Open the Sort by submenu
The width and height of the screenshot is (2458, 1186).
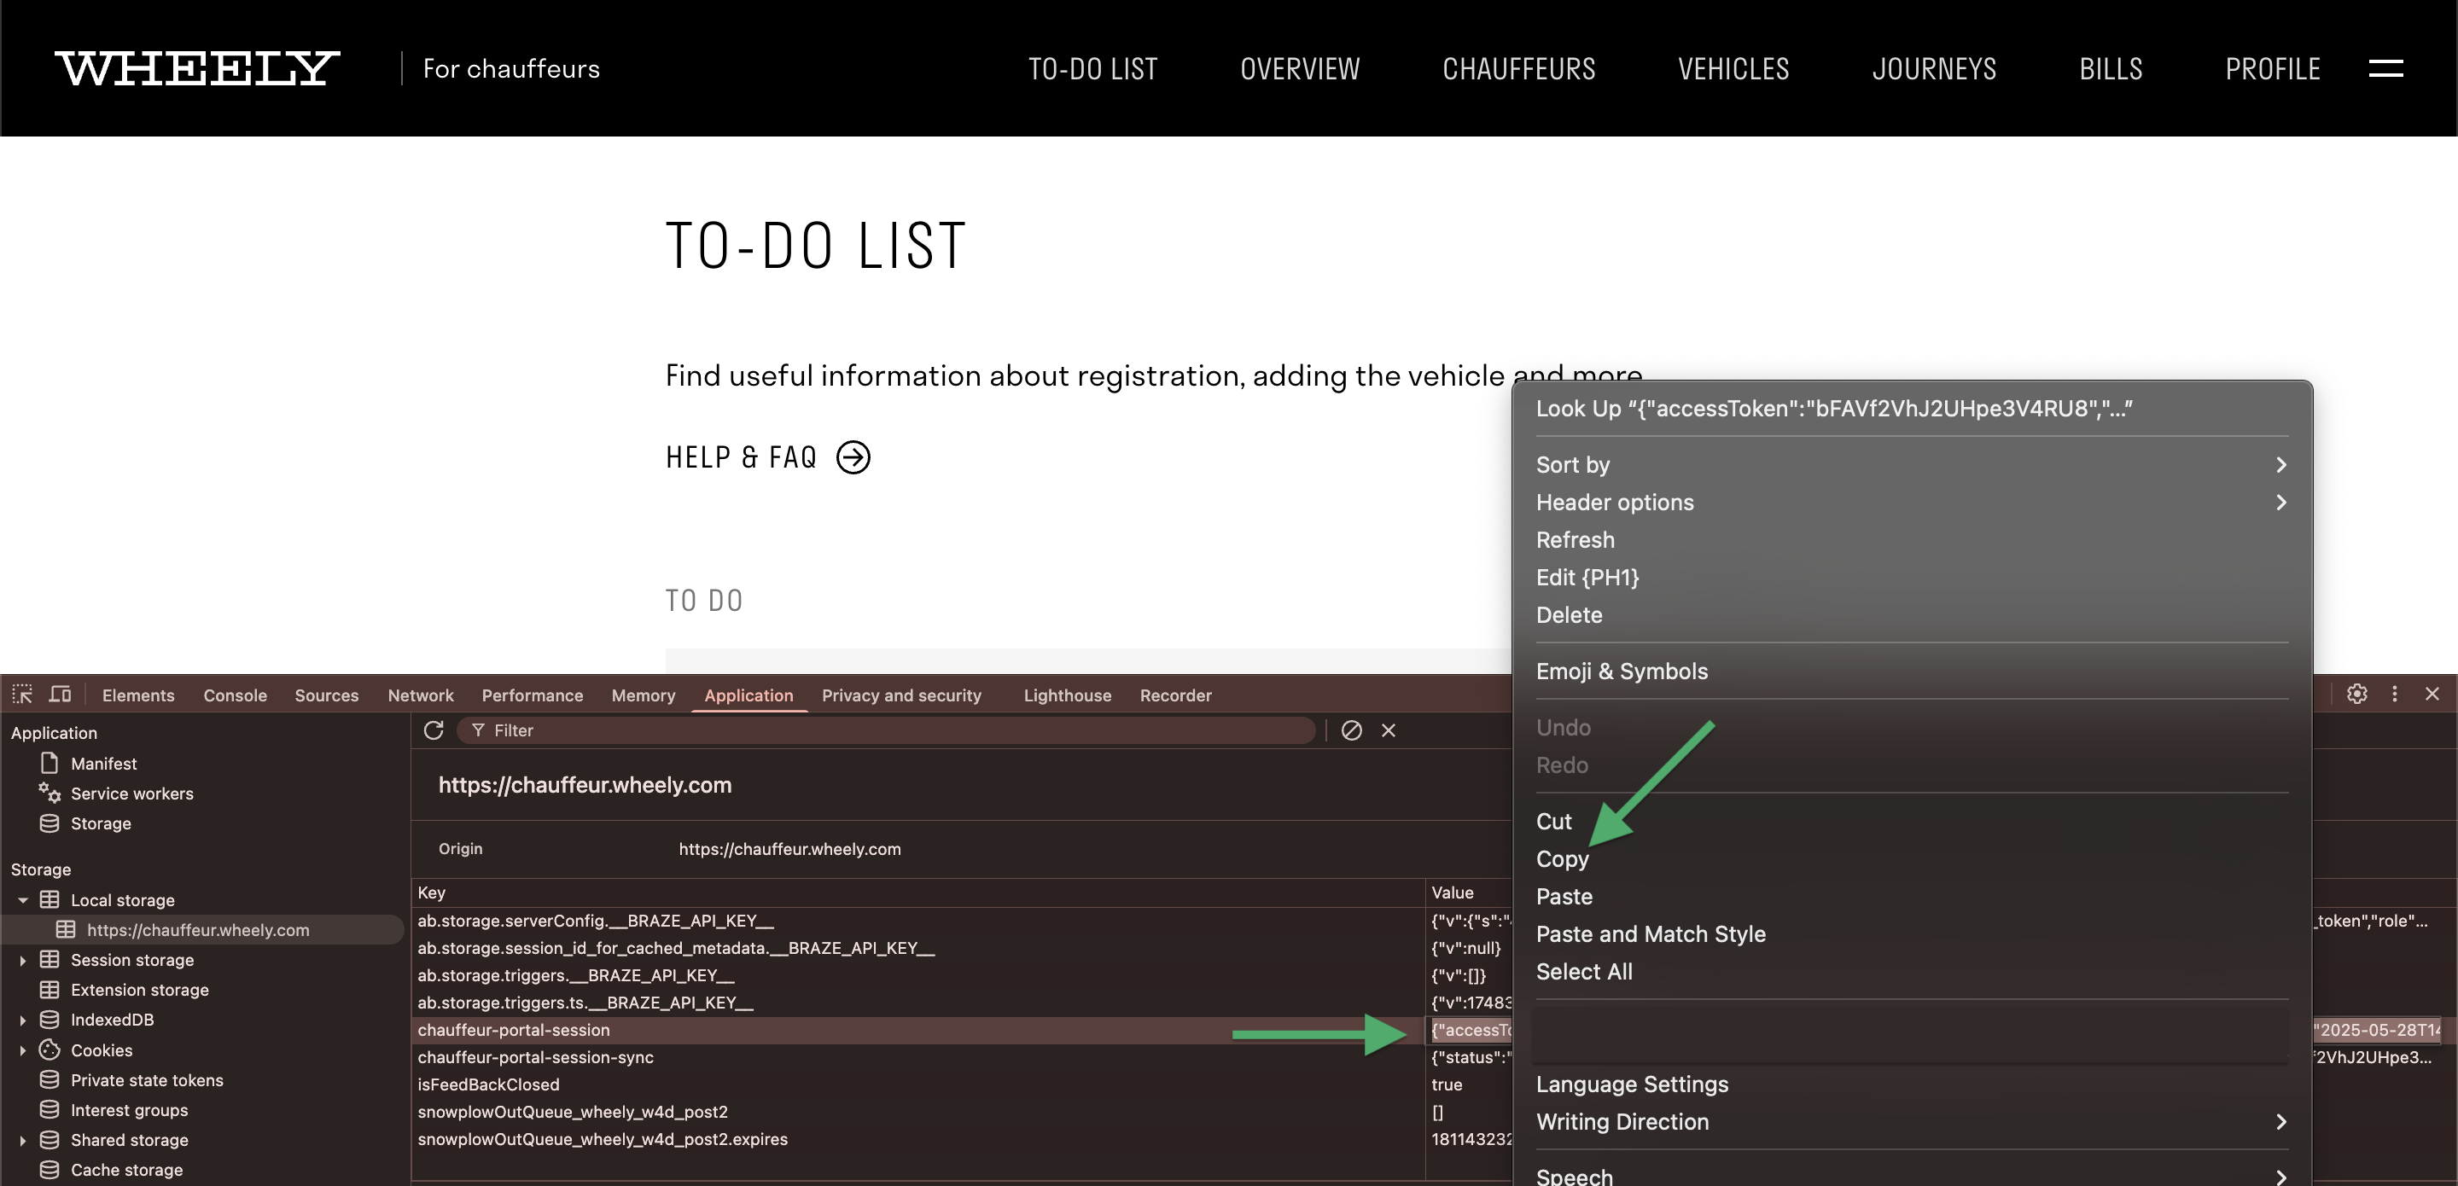point(1912,465)
